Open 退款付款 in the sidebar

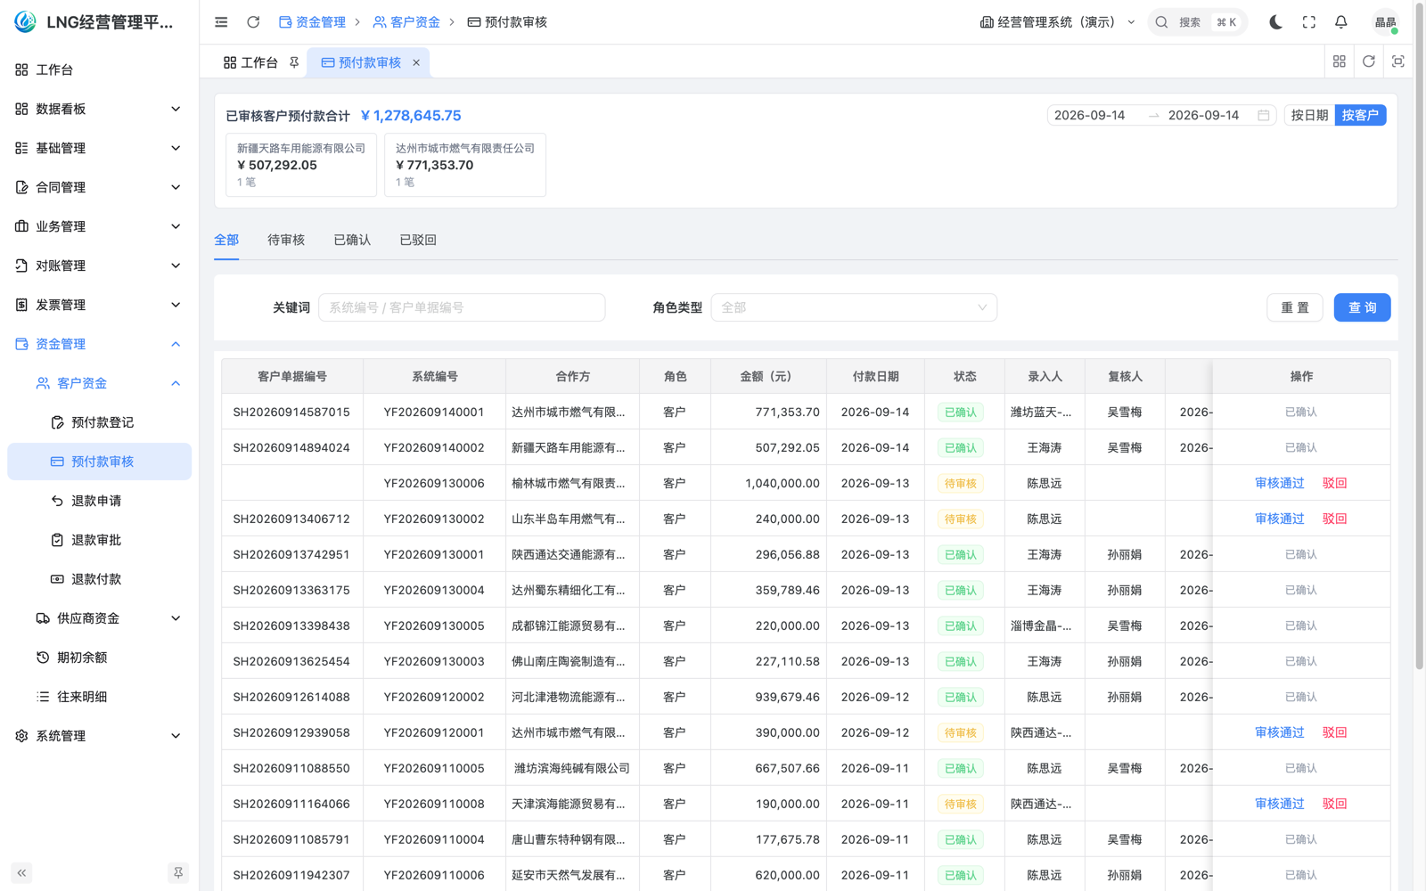point(100,579)
